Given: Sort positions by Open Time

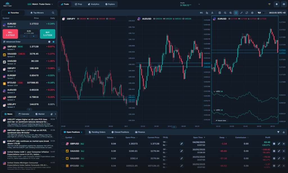Looking at the screenshot, I should click(x=199, y=137).
